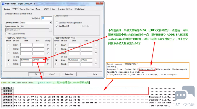197x109 pixels.
Task: Toggle the Big Endian checkbox
Action: tap(79, 26)
